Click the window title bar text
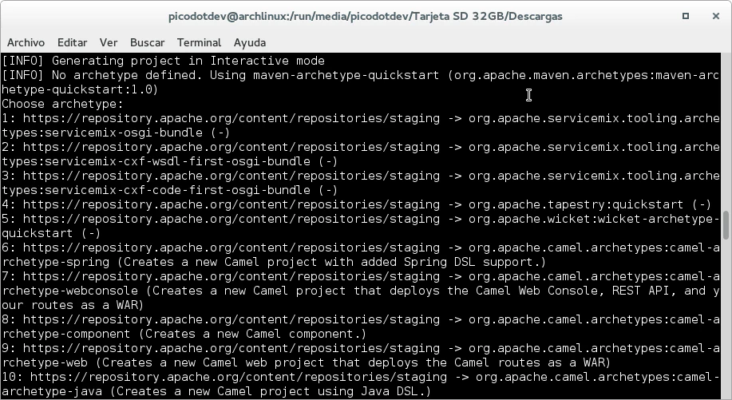 coord(366,16)
